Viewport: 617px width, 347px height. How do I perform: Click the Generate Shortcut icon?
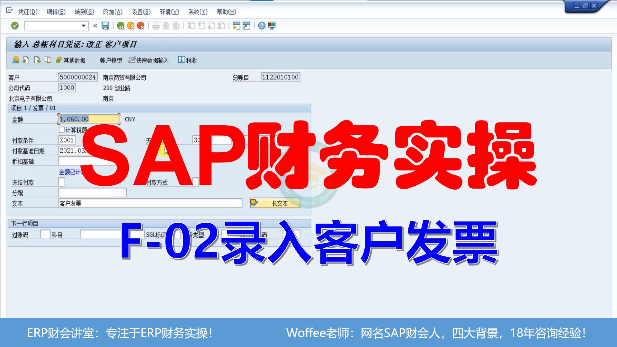coord(246,26)
